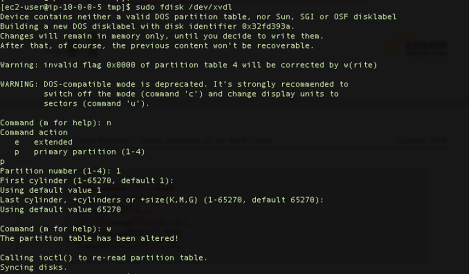Screen dimensions: 469x274
Task: Click the 'After that, of course' line
Action: coord(157,46)
